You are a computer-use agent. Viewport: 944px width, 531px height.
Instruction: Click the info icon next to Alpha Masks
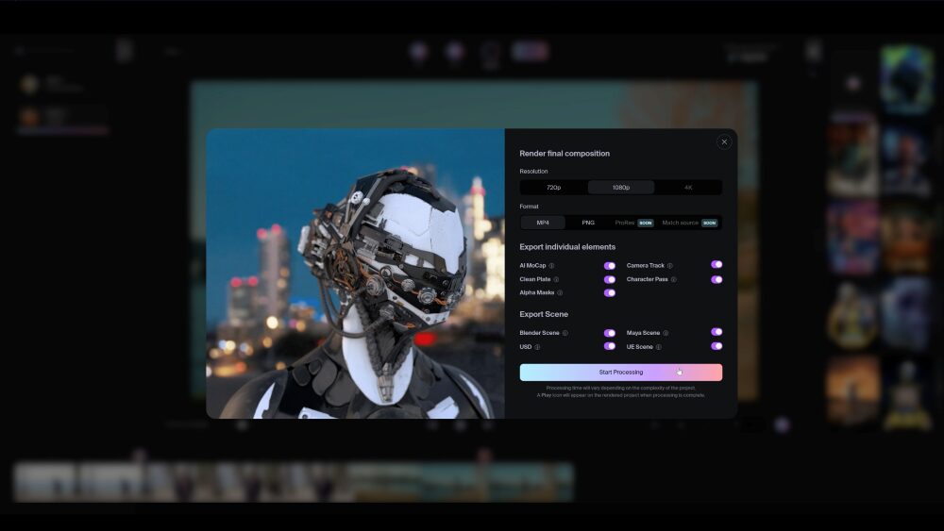pyautogui.click(x=560, y=293)
